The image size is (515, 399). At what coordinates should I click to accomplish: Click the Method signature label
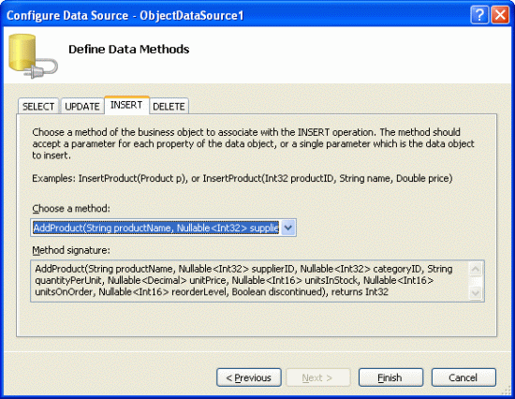(x=71, y=250)
